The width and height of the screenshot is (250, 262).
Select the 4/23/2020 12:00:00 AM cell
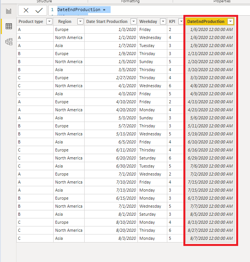pos(210,110)
